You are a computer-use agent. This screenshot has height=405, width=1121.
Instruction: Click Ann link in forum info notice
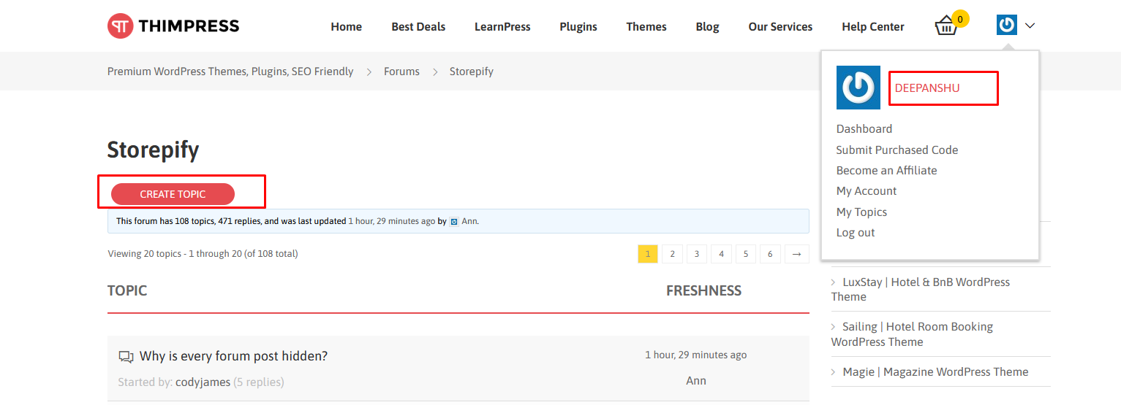pos(469,221)
